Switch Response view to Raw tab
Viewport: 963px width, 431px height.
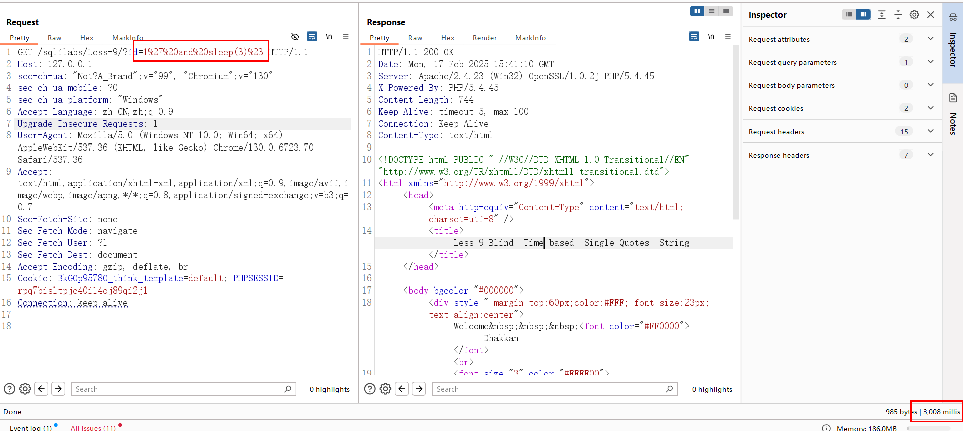(x=415, y=38)
